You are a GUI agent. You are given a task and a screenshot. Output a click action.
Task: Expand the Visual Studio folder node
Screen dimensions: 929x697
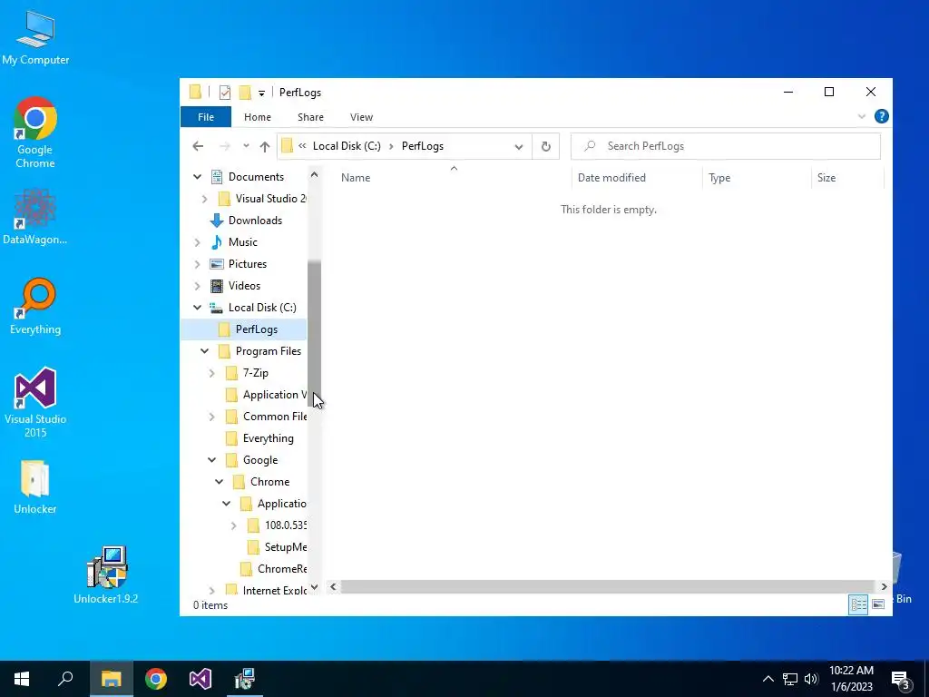click(x=204, y=199)
